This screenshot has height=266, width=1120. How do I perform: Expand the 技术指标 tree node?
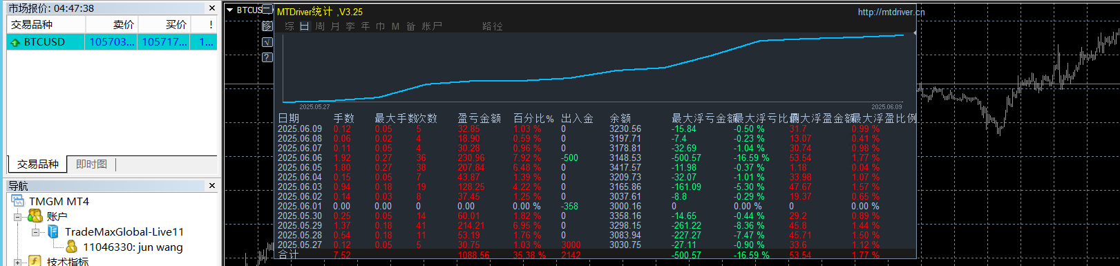(x=17, y=262)
